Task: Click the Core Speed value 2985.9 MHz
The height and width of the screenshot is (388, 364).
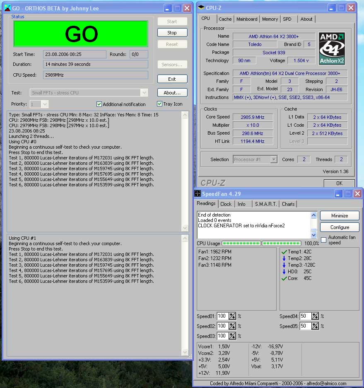Action: point(253,117)
